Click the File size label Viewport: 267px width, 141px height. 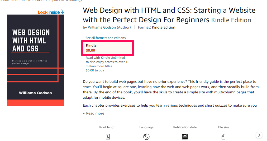click(223, 127)
